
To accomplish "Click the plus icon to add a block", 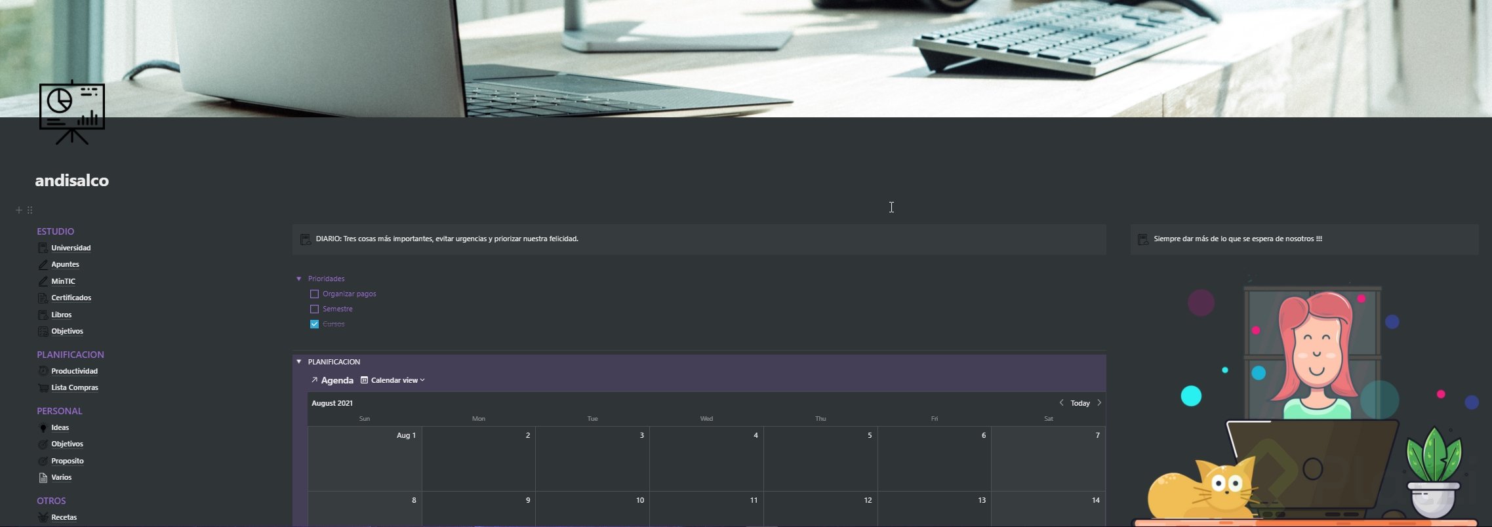I will click(x=19, y=210).
